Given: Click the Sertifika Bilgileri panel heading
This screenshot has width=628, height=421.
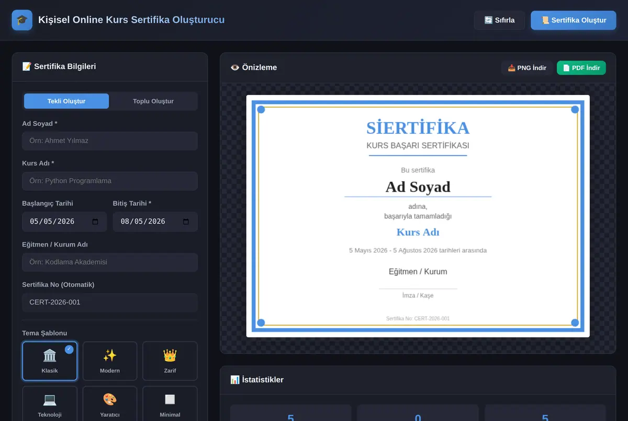Looking at the screenshot, I should click(x=59, y=66).
